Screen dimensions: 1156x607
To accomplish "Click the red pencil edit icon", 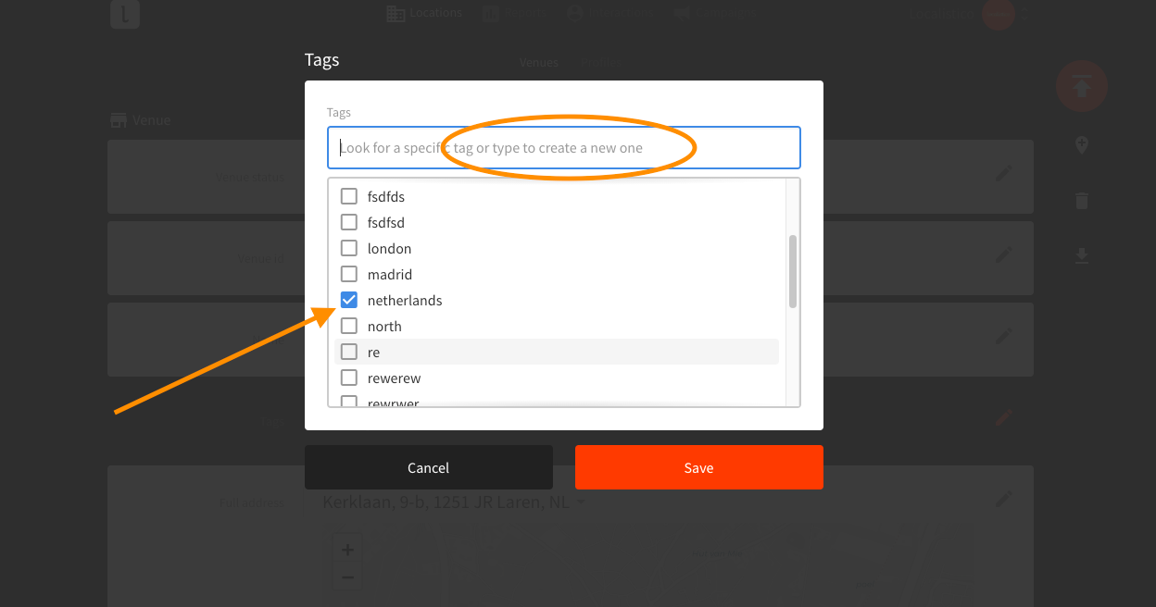I will 1003,417.
